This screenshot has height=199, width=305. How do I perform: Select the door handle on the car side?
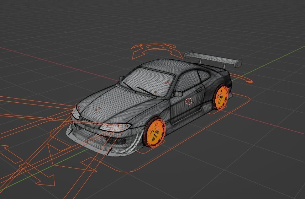[199, 90]
